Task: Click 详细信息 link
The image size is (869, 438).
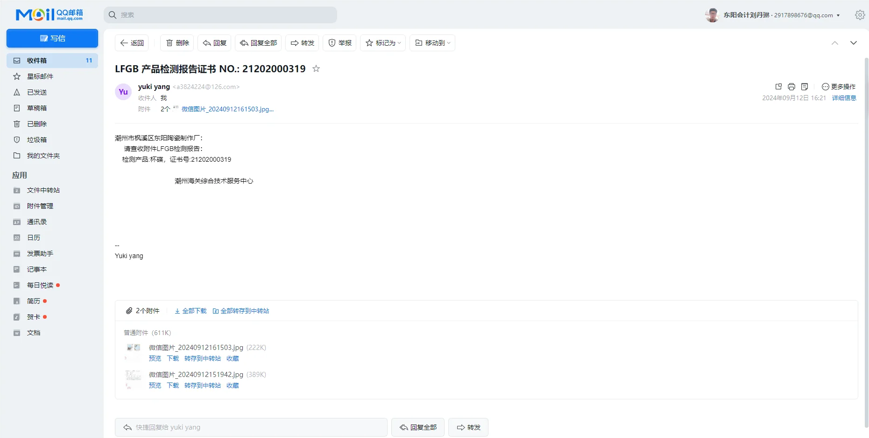Action: (x=844, y=98)
